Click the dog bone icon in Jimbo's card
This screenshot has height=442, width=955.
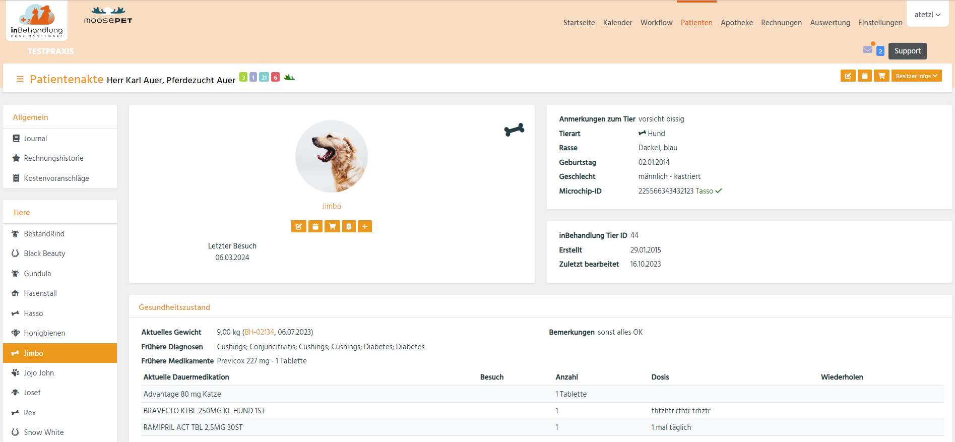tap(514, 130)
